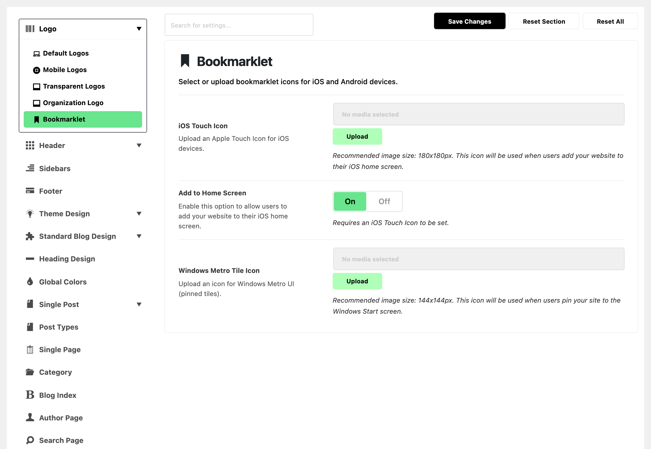Collapse the Logo section arrow
The width and height of the screenshot is (651, 449).
139,29
